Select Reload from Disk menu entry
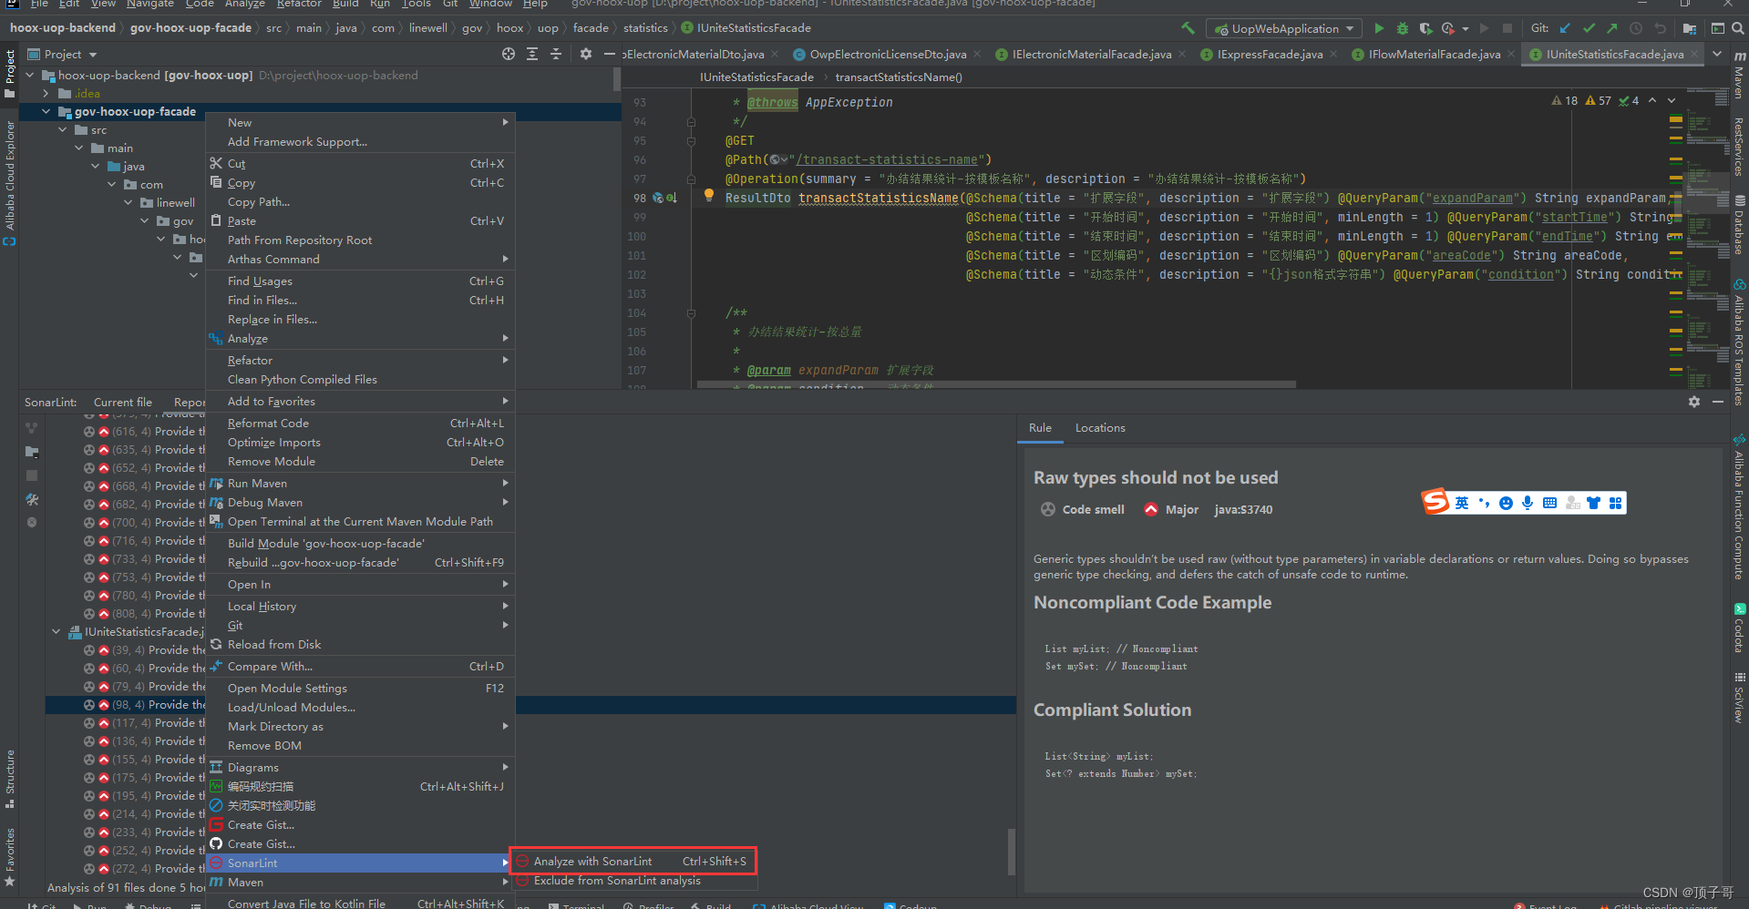The width and height of the screenshot is (1749, 909). click(x=360, y=645)
